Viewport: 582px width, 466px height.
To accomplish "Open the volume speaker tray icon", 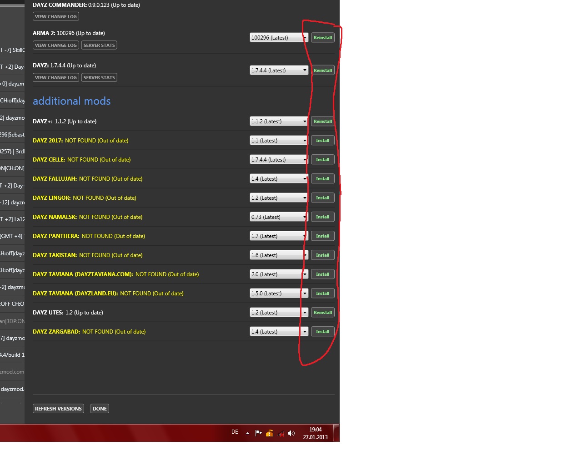I will (x=291, y=433).
